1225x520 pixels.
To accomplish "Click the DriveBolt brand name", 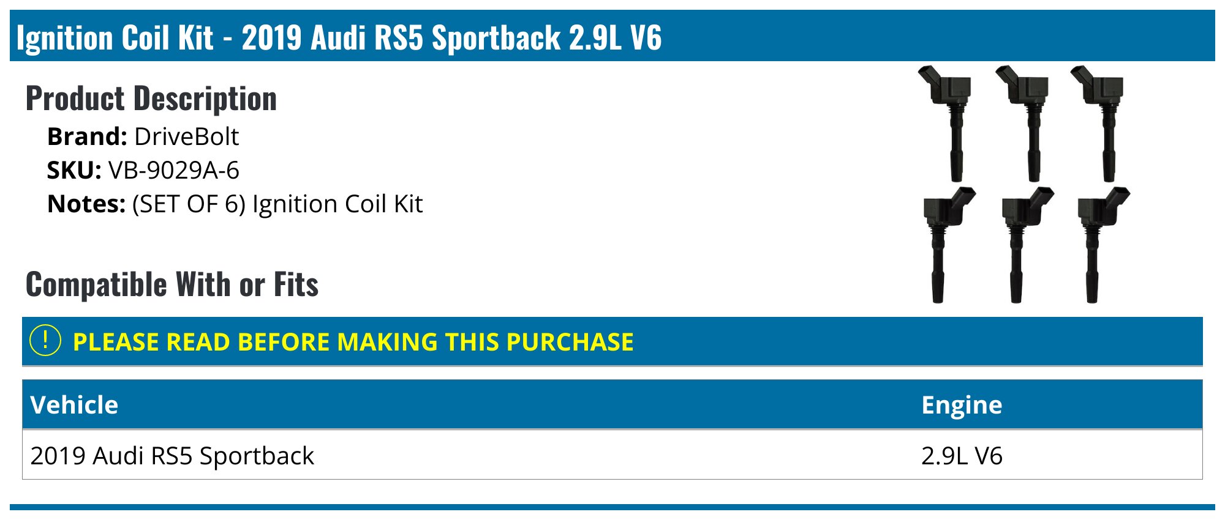I will point(186,136).
